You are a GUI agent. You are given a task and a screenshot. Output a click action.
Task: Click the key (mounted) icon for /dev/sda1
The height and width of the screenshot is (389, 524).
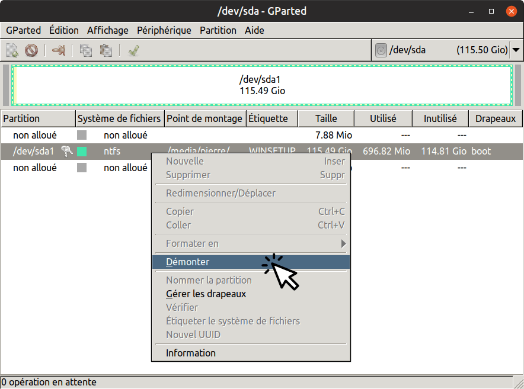[67, 151]
